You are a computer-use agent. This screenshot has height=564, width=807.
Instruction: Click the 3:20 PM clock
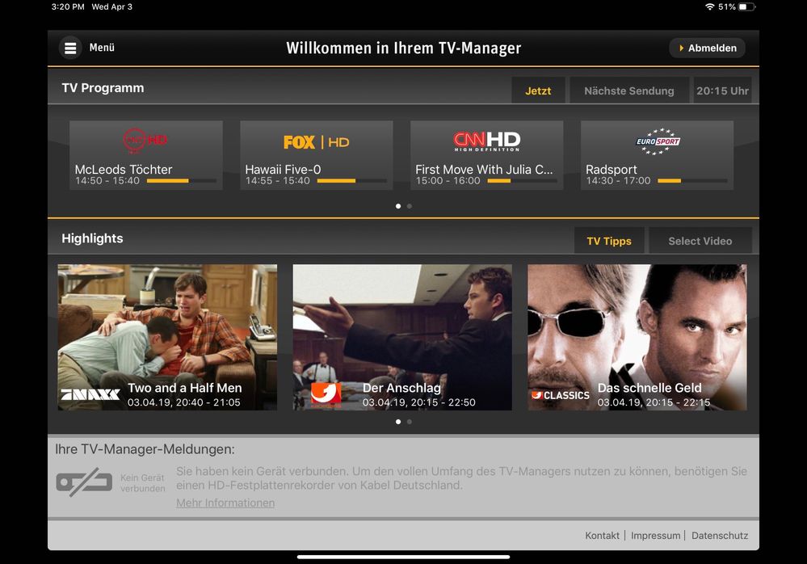[68, 6]
